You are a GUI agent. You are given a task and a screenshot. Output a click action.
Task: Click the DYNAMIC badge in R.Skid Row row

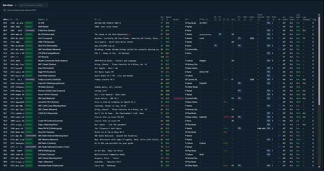[x=30, y=31]
